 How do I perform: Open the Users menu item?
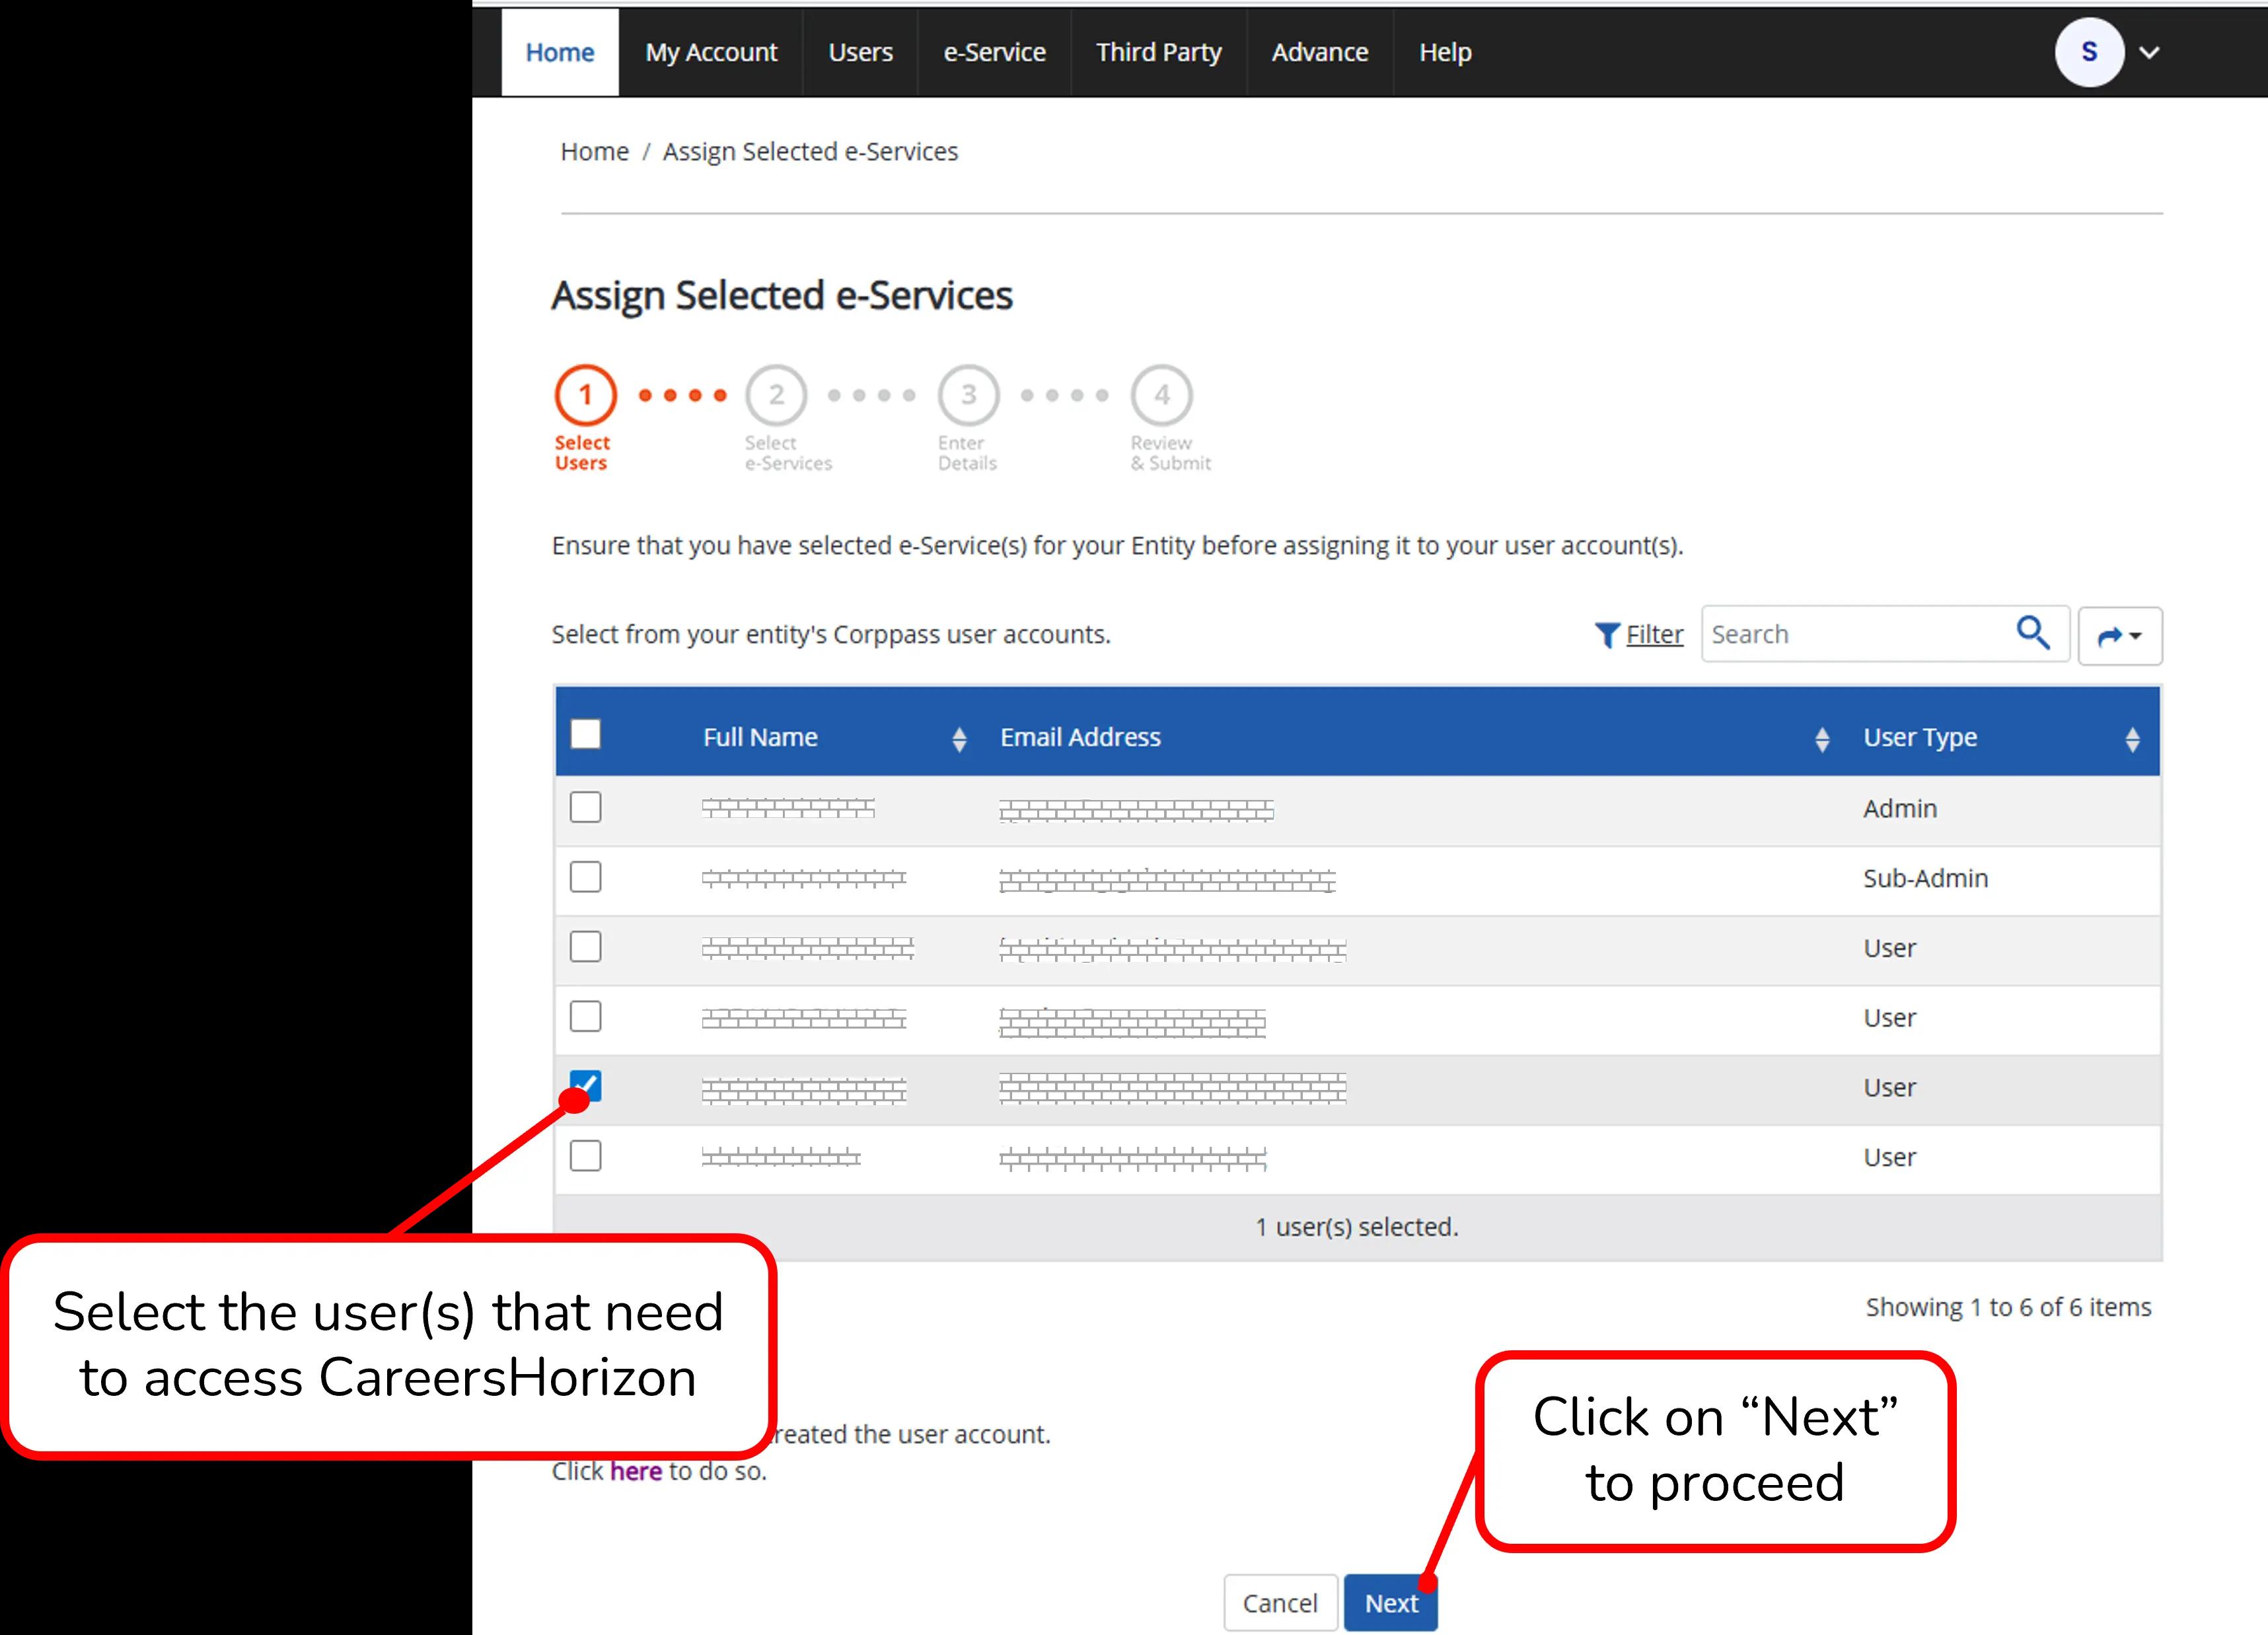tap(860, 52)
